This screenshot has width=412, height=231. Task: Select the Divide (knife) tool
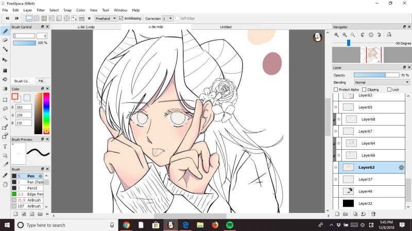[5, 164]
